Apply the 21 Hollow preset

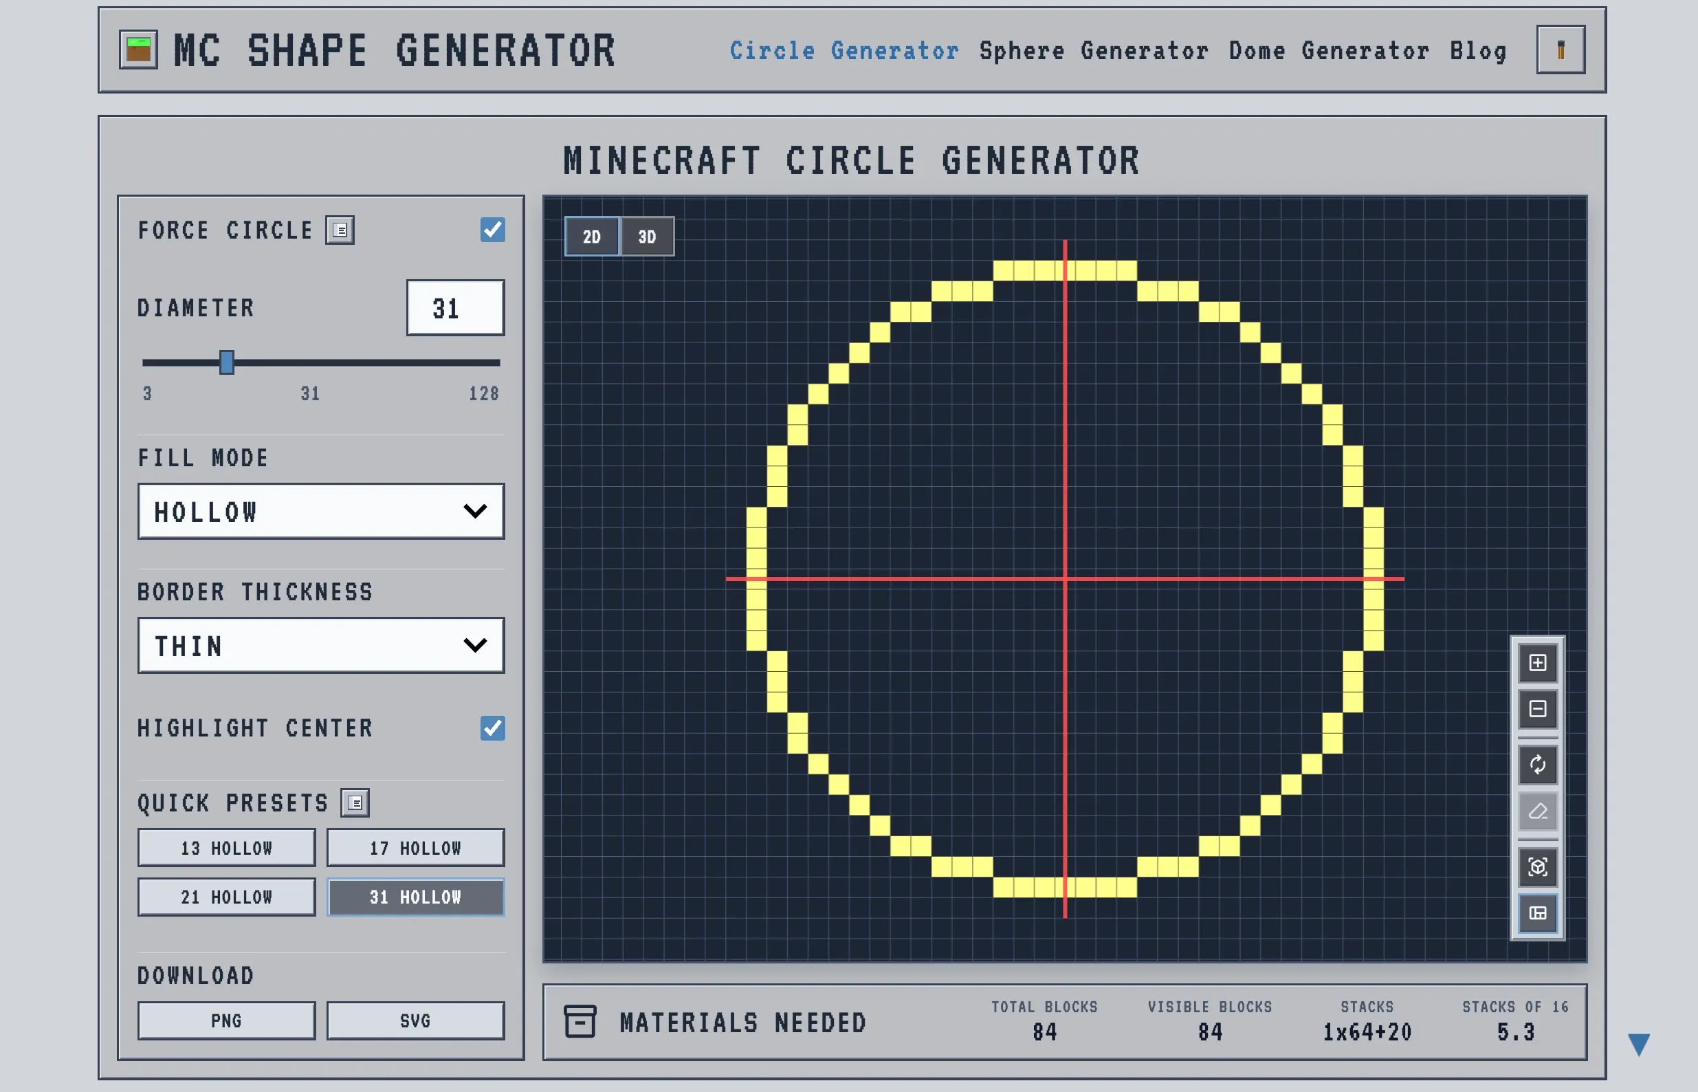click(227, 897)
